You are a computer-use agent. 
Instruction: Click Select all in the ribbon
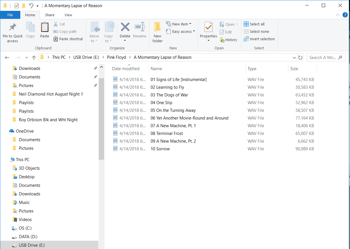[254, 24]
